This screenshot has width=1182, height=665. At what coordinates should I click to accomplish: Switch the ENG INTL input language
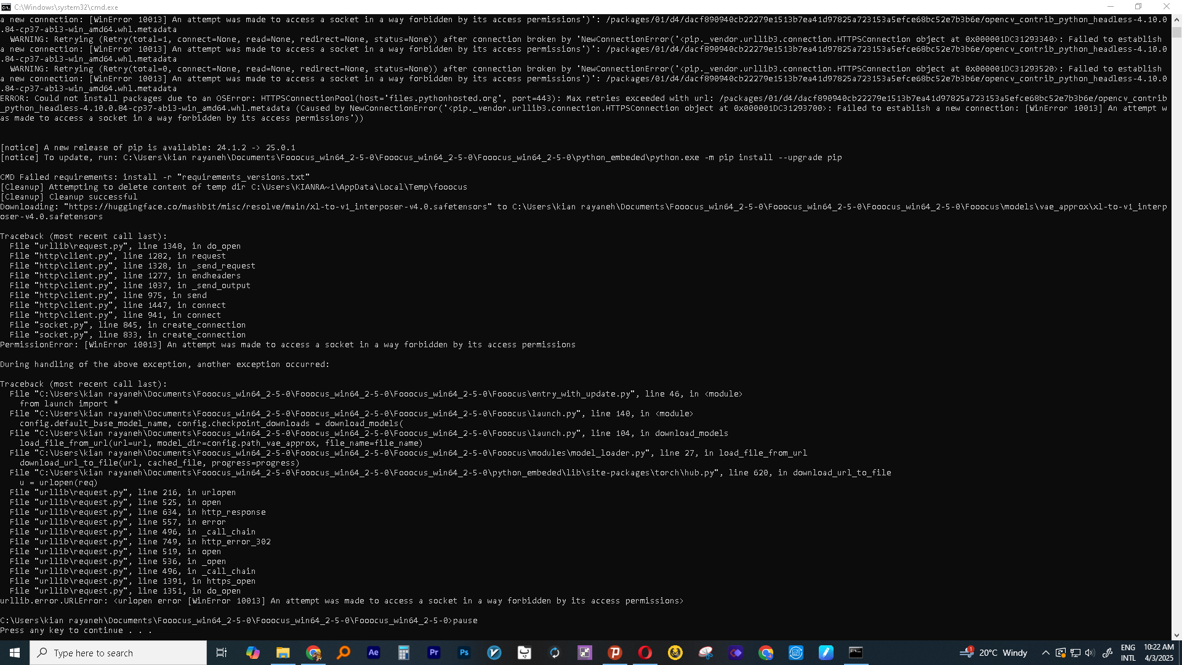coord(1128,653)
